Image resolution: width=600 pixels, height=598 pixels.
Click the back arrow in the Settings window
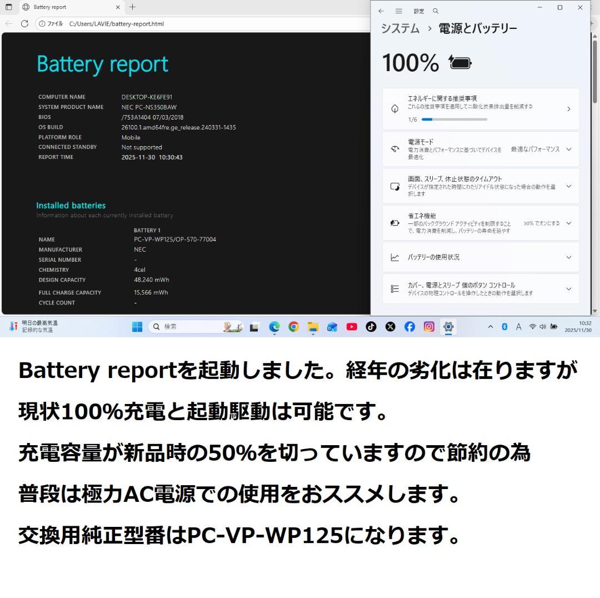pos(381,11)
